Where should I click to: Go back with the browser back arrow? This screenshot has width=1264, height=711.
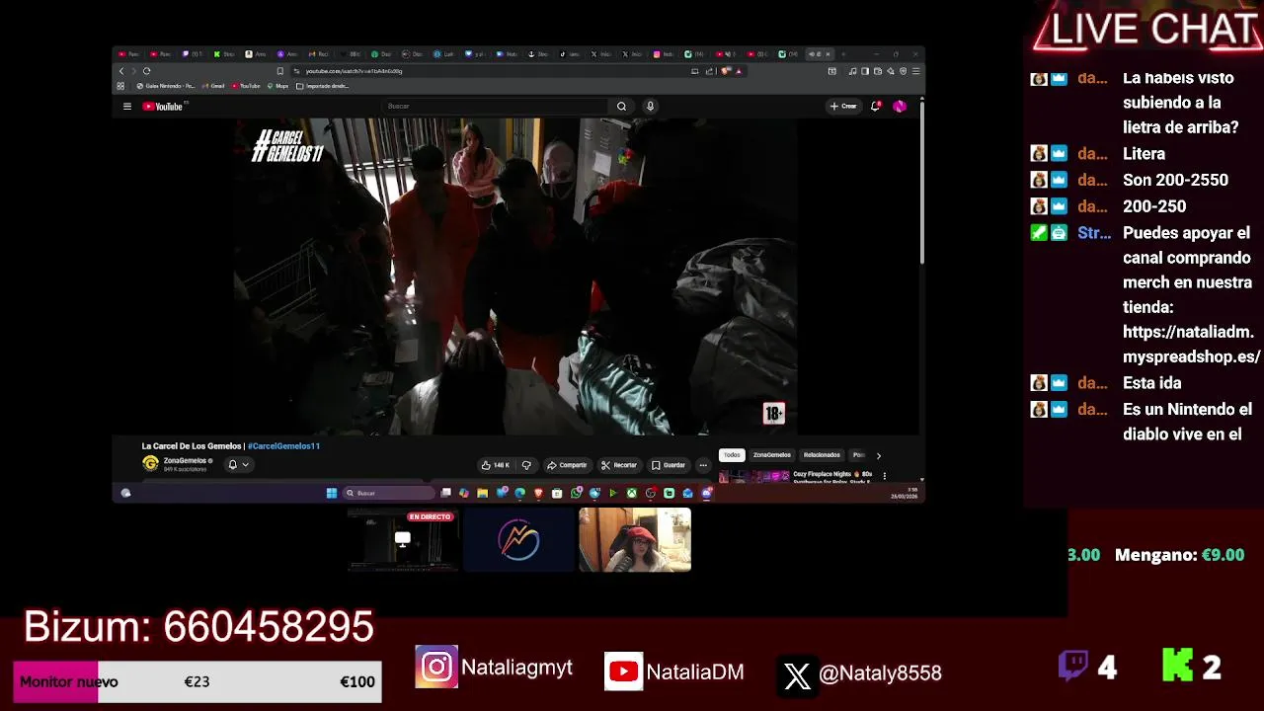(121, 71)
